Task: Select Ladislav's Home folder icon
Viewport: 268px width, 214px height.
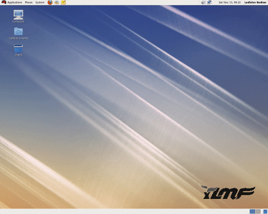Action: tap(18, 33)
